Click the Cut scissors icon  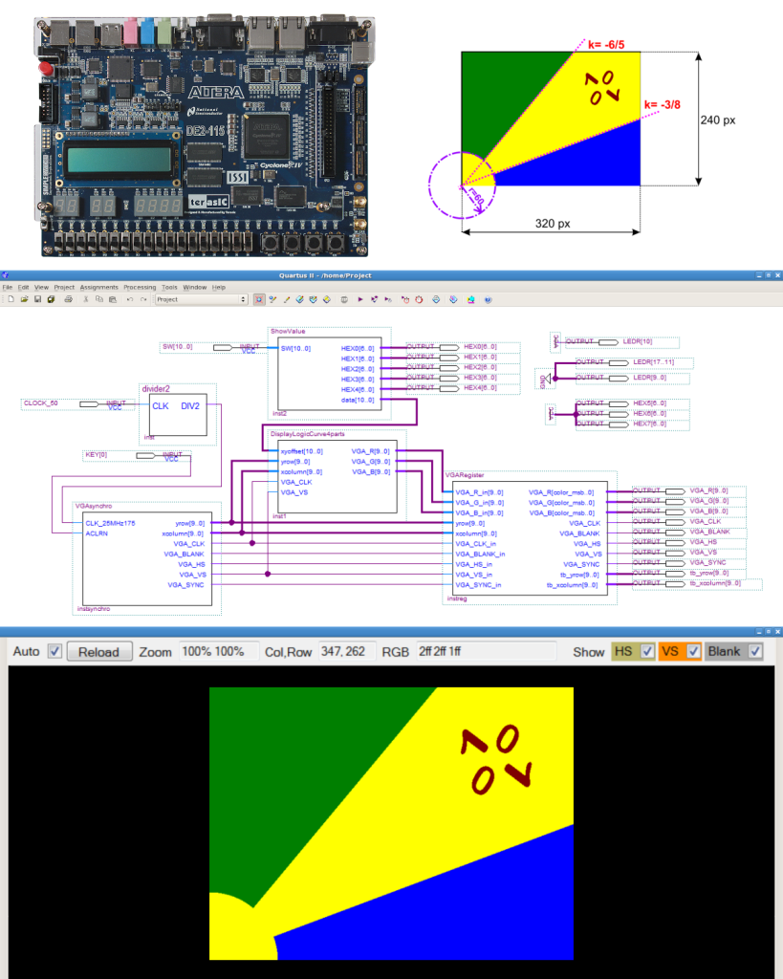(x=85, y=299)
